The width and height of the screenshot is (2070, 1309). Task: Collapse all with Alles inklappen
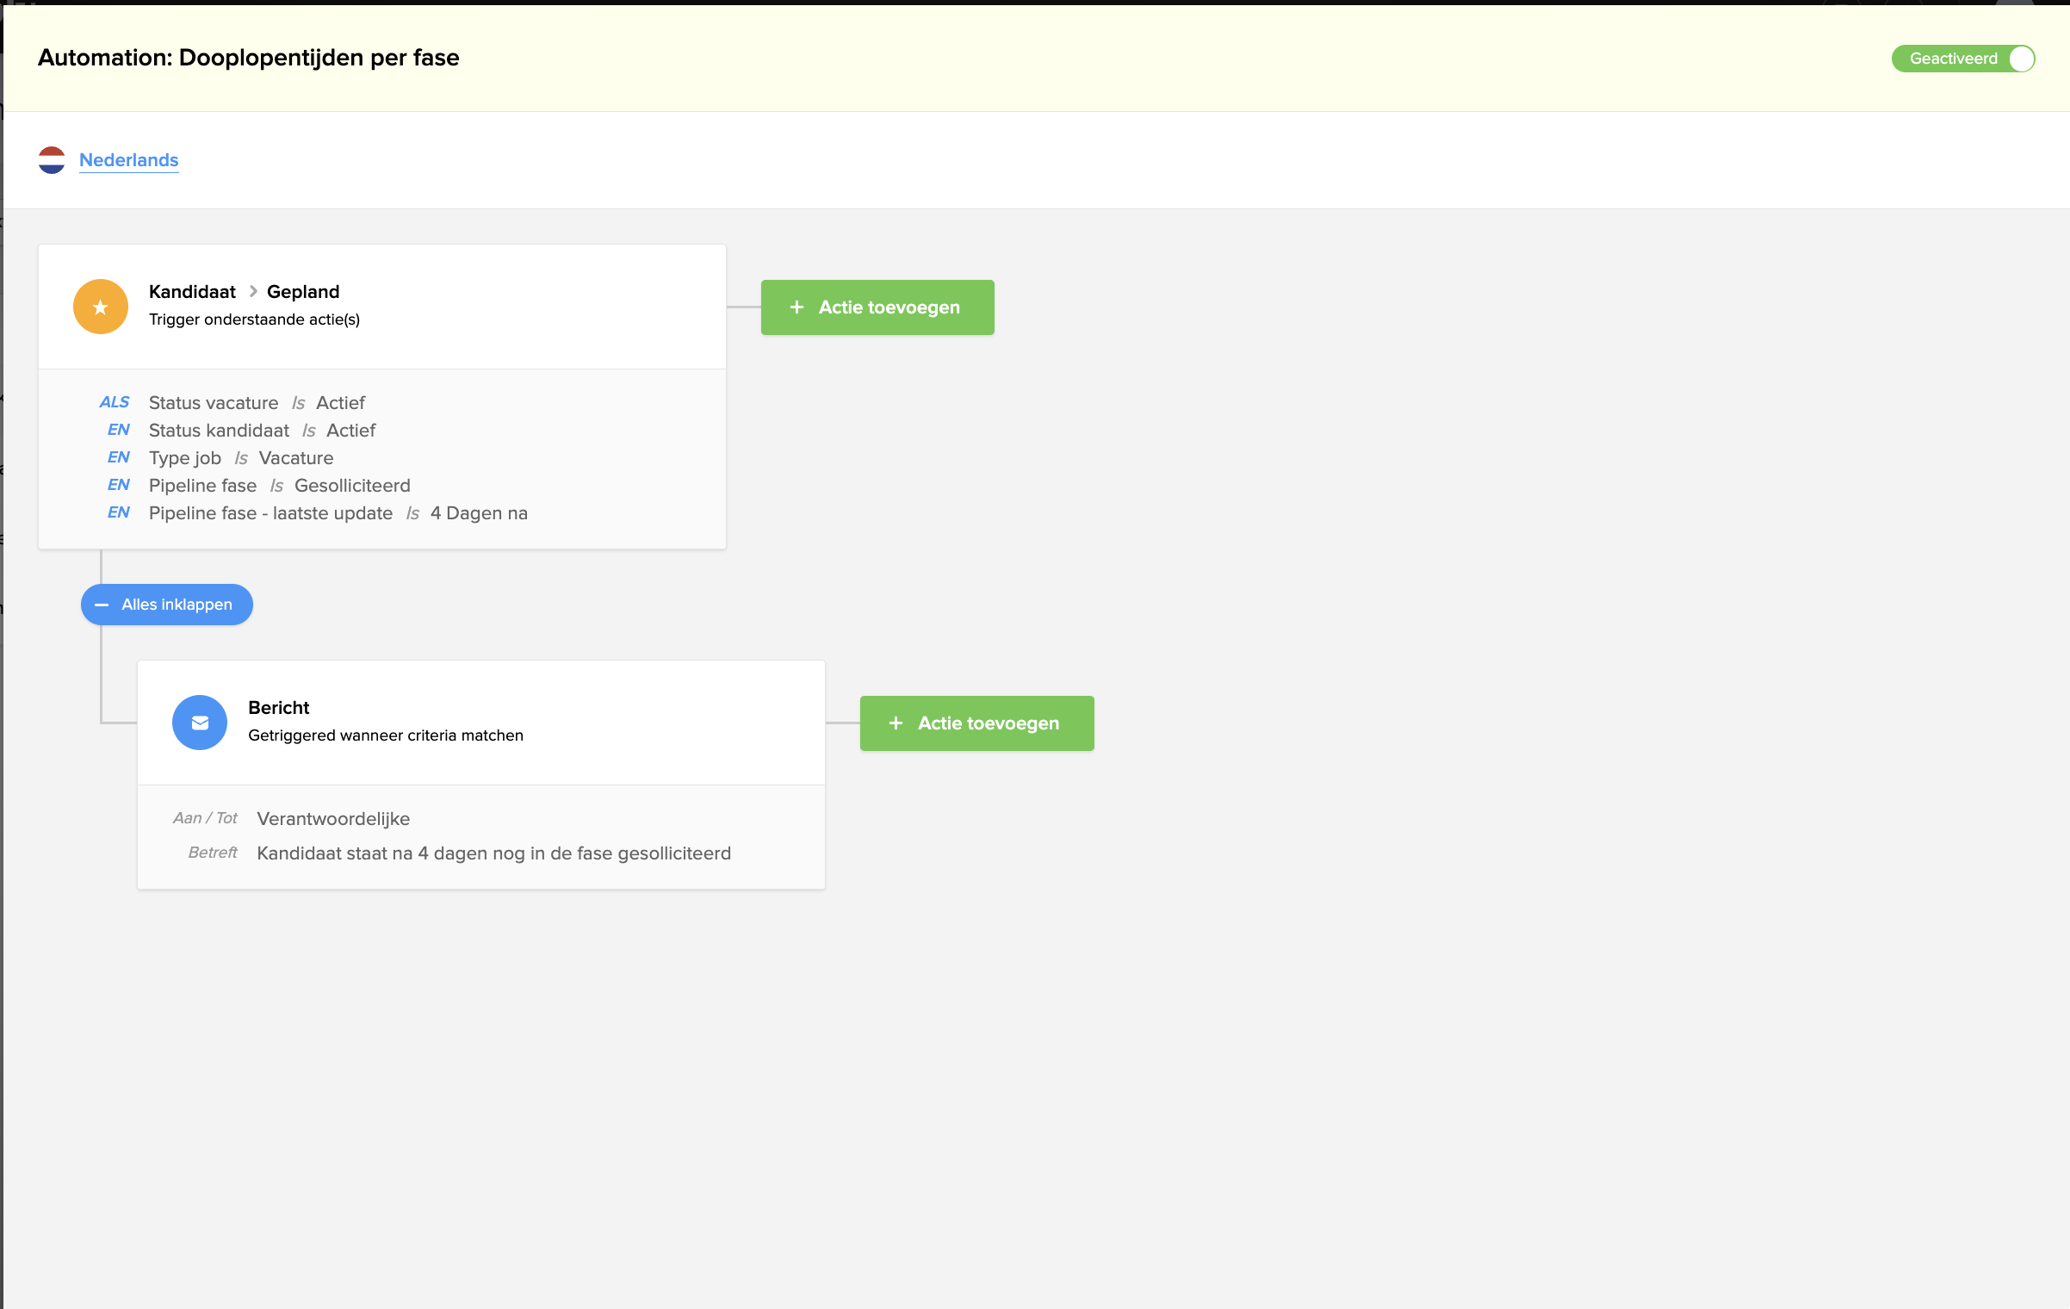click(x=167, y=605)
